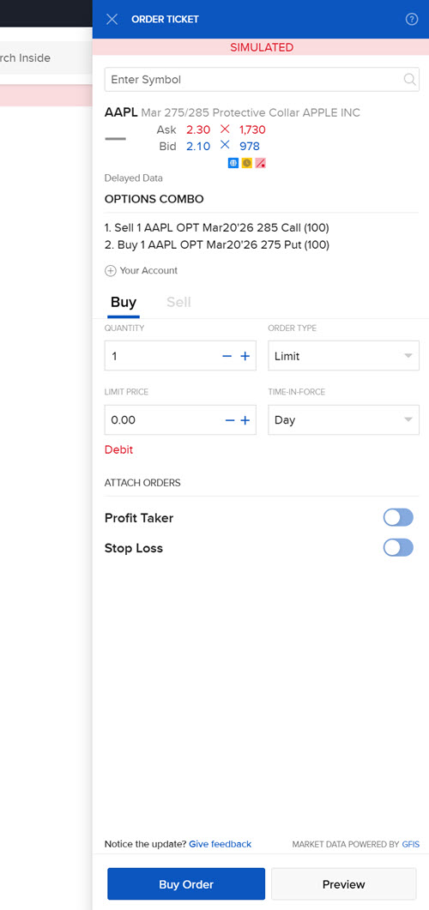The image size is (429, 910).
Task: Click the bid size 978
Action: click(250, 147)
